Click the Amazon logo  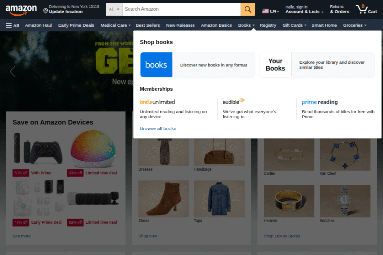pyautogui.click(x=21, y=9)
